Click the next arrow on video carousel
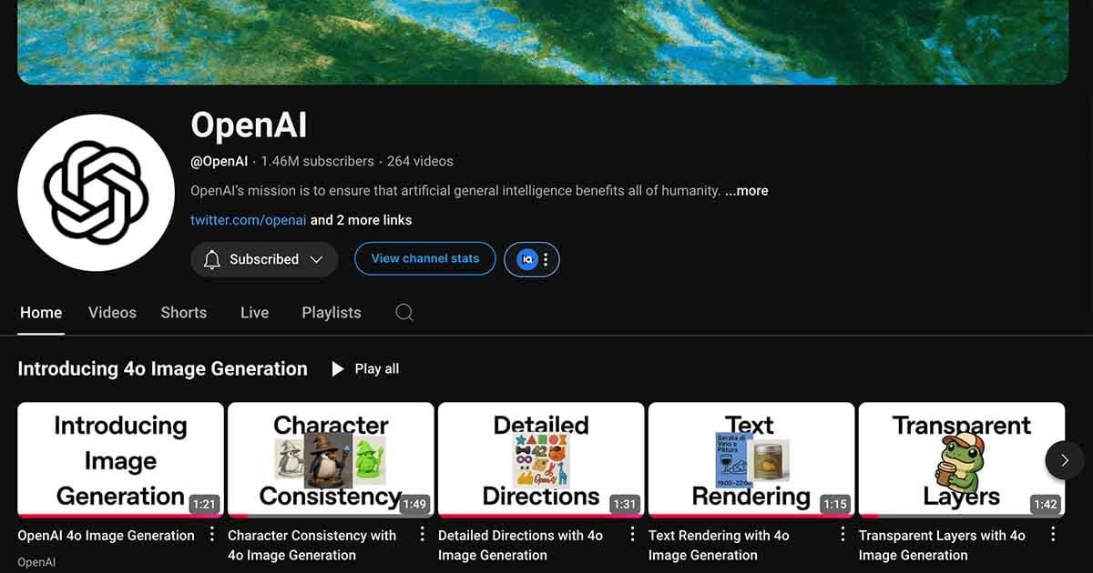 click(1064, 460)
